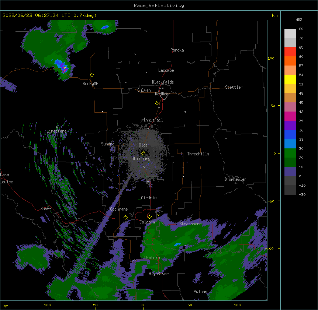Pick the white 70-80 dBZ legend swatch
Image resolution: width=318 pixels, height=310 pixels.
pyautogui.click(x=290, y=34)
